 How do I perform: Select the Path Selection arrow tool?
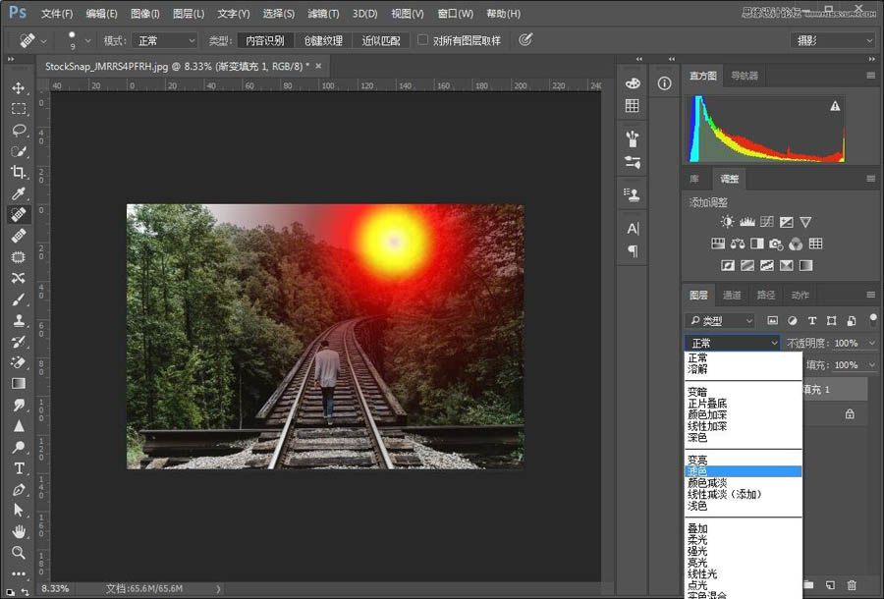[x=19, y=511]
